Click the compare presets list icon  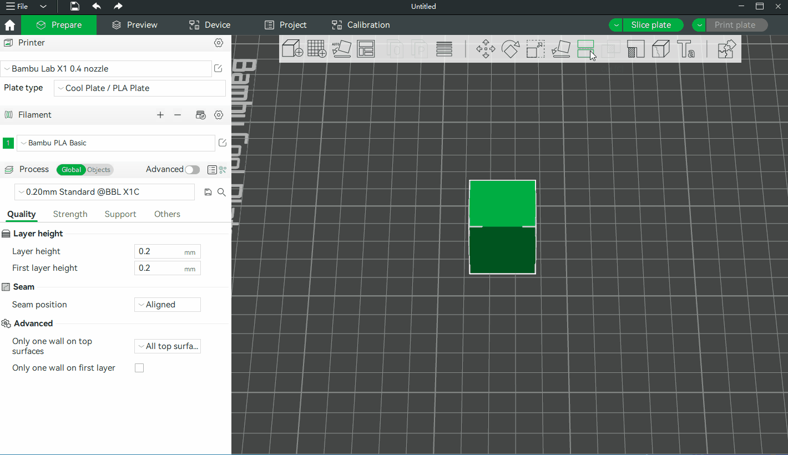[212, 170]
